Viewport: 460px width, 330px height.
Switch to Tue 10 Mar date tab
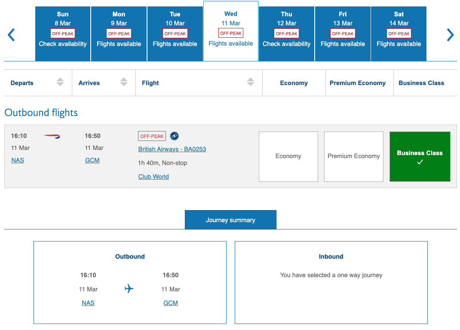coord(175,34)
